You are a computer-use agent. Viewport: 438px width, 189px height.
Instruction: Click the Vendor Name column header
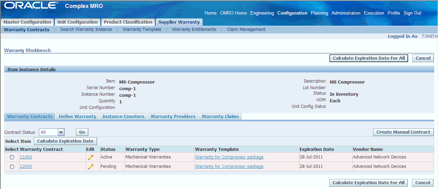click(x=368, y=149)
